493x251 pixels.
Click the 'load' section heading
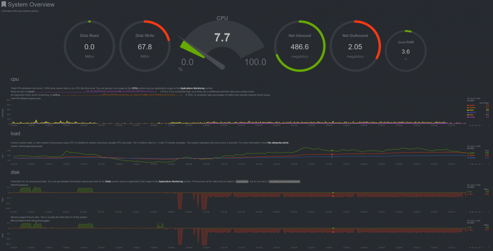tap(15, 134)
